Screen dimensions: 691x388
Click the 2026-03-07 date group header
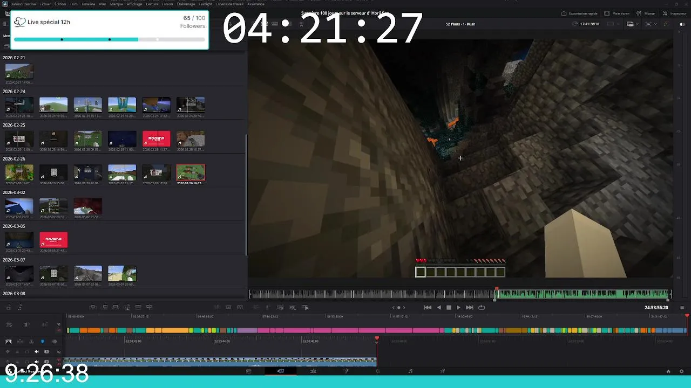point(14,260)
